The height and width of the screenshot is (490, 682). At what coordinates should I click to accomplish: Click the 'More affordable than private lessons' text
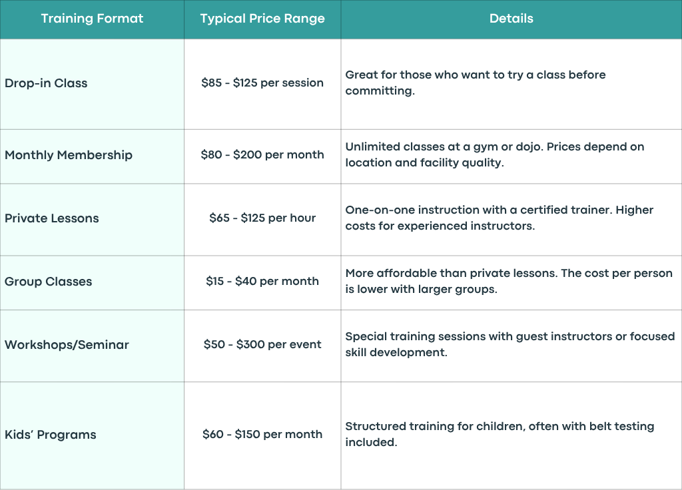point(509,281)
